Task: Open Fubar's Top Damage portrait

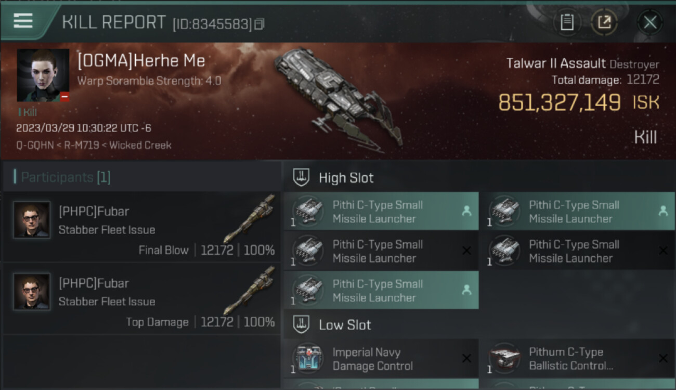Action: pos(32,292)
